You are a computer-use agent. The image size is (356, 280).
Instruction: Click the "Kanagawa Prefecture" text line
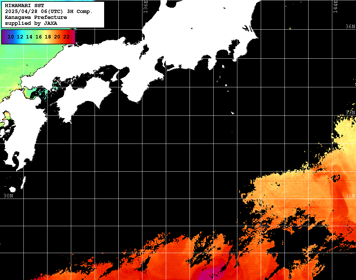point(36,17)
